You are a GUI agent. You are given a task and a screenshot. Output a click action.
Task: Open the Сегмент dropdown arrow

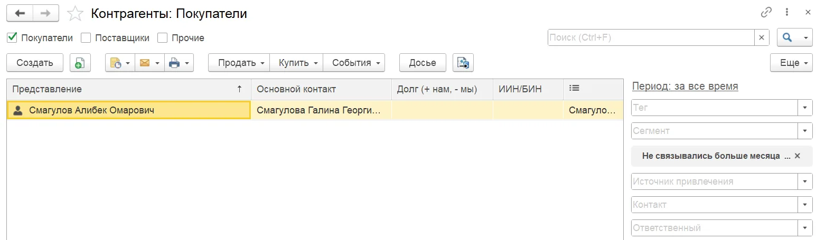(805, 131)
